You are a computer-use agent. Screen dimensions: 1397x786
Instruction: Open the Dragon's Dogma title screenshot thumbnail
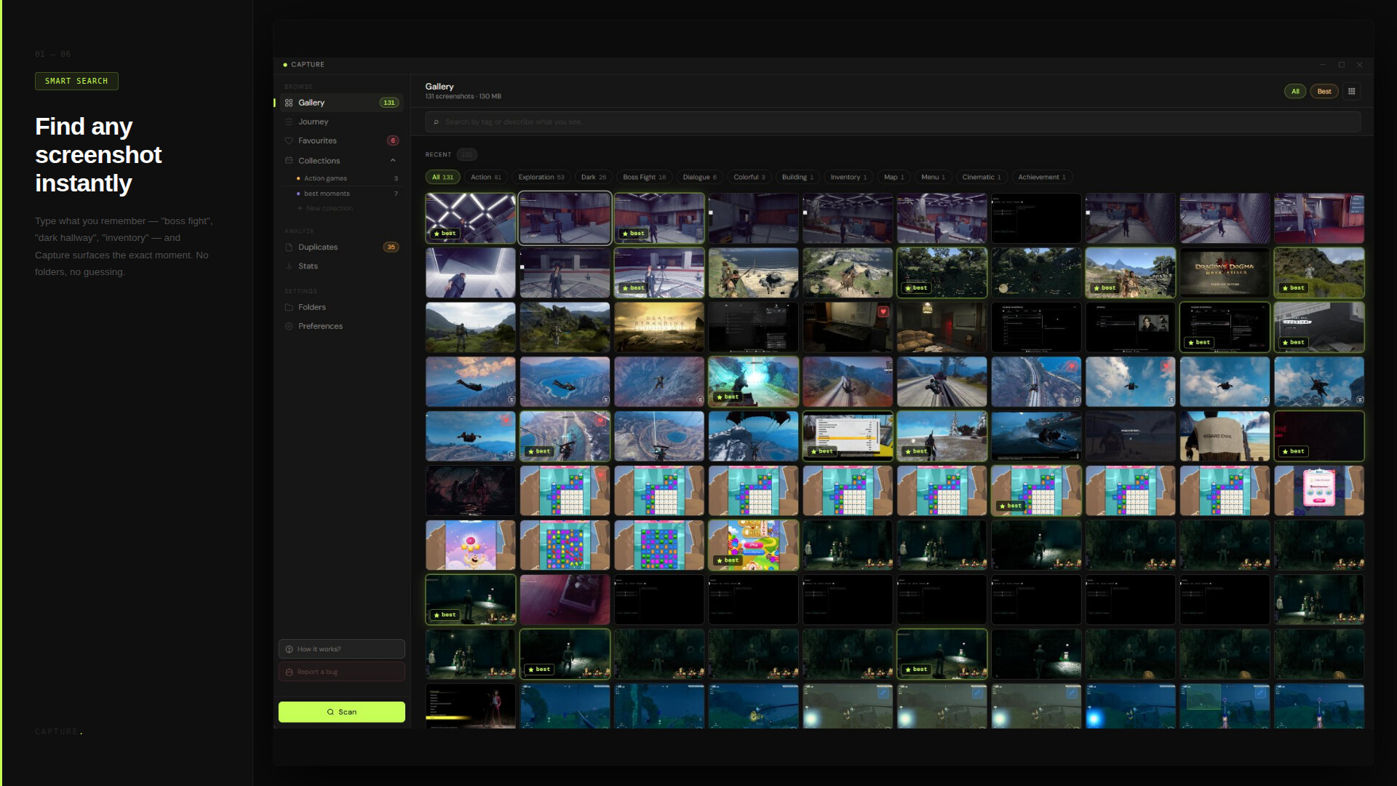pyautogui.click(x=1224, y=273)
